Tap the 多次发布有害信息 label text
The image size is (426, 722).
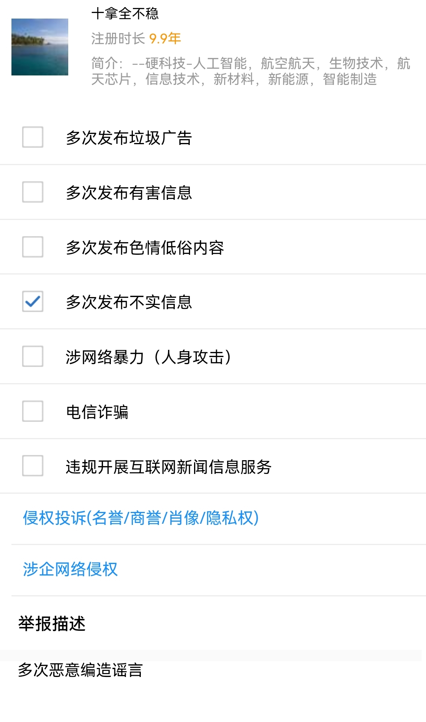click(x=129, y=193)
